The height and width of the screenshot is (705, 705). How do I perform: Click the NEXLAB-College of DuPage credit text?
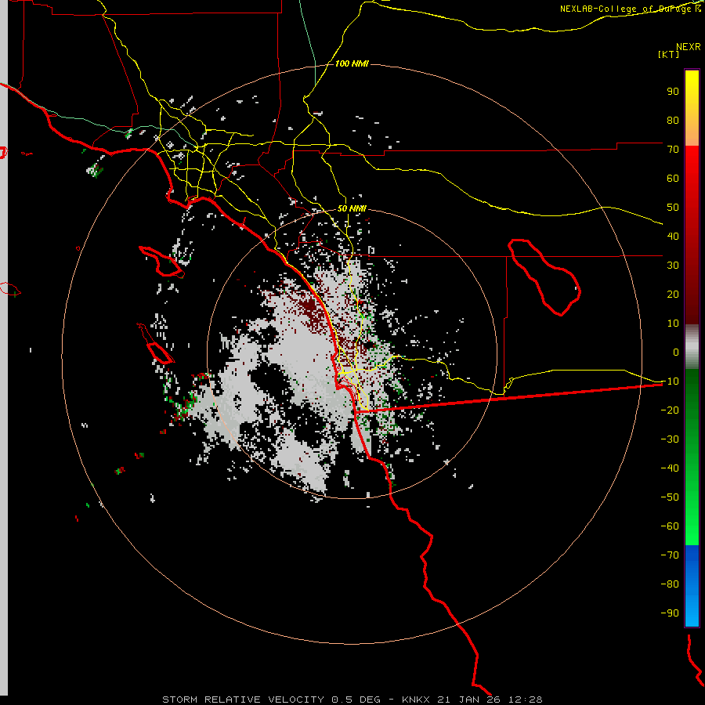tap(631, 9)
